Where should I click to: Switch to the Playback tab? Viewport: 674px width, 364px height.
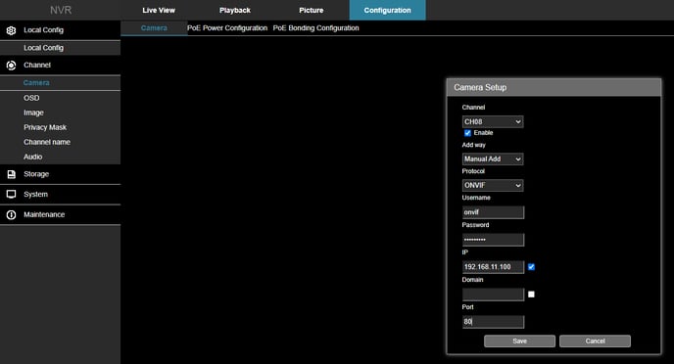(x=235, y=11)
